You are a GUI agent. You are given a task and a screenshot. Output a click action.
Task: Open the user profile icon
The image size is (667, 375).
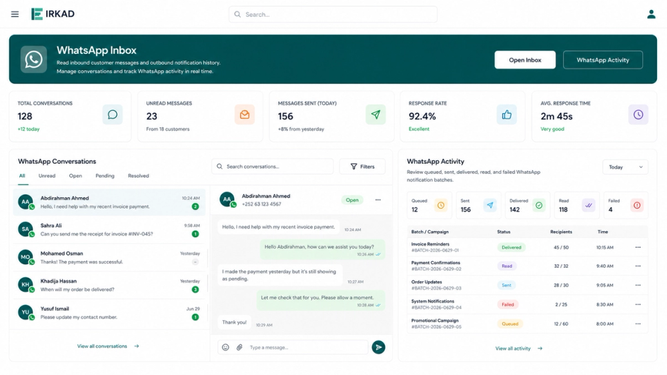click(x=651, y=14)
